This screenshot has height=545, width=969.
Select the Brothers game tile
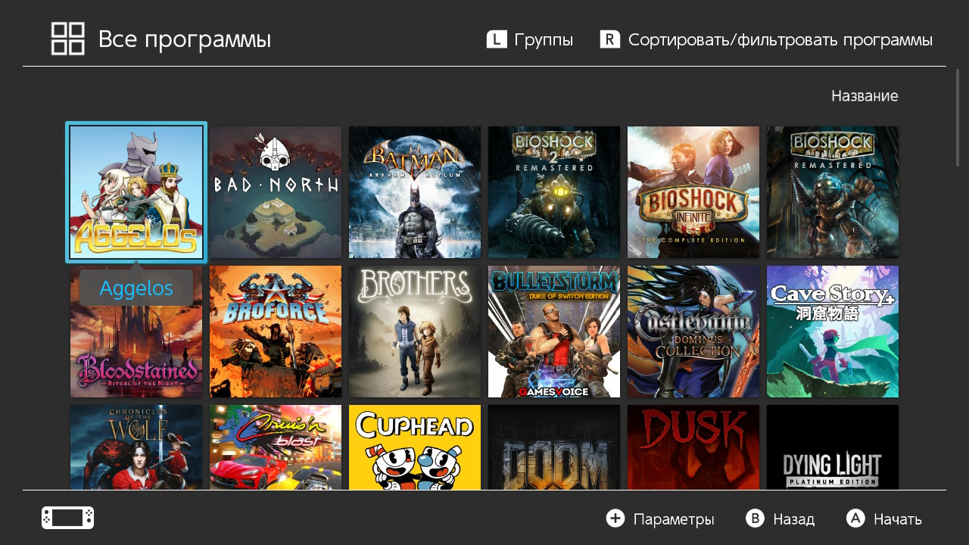[415, 332]
